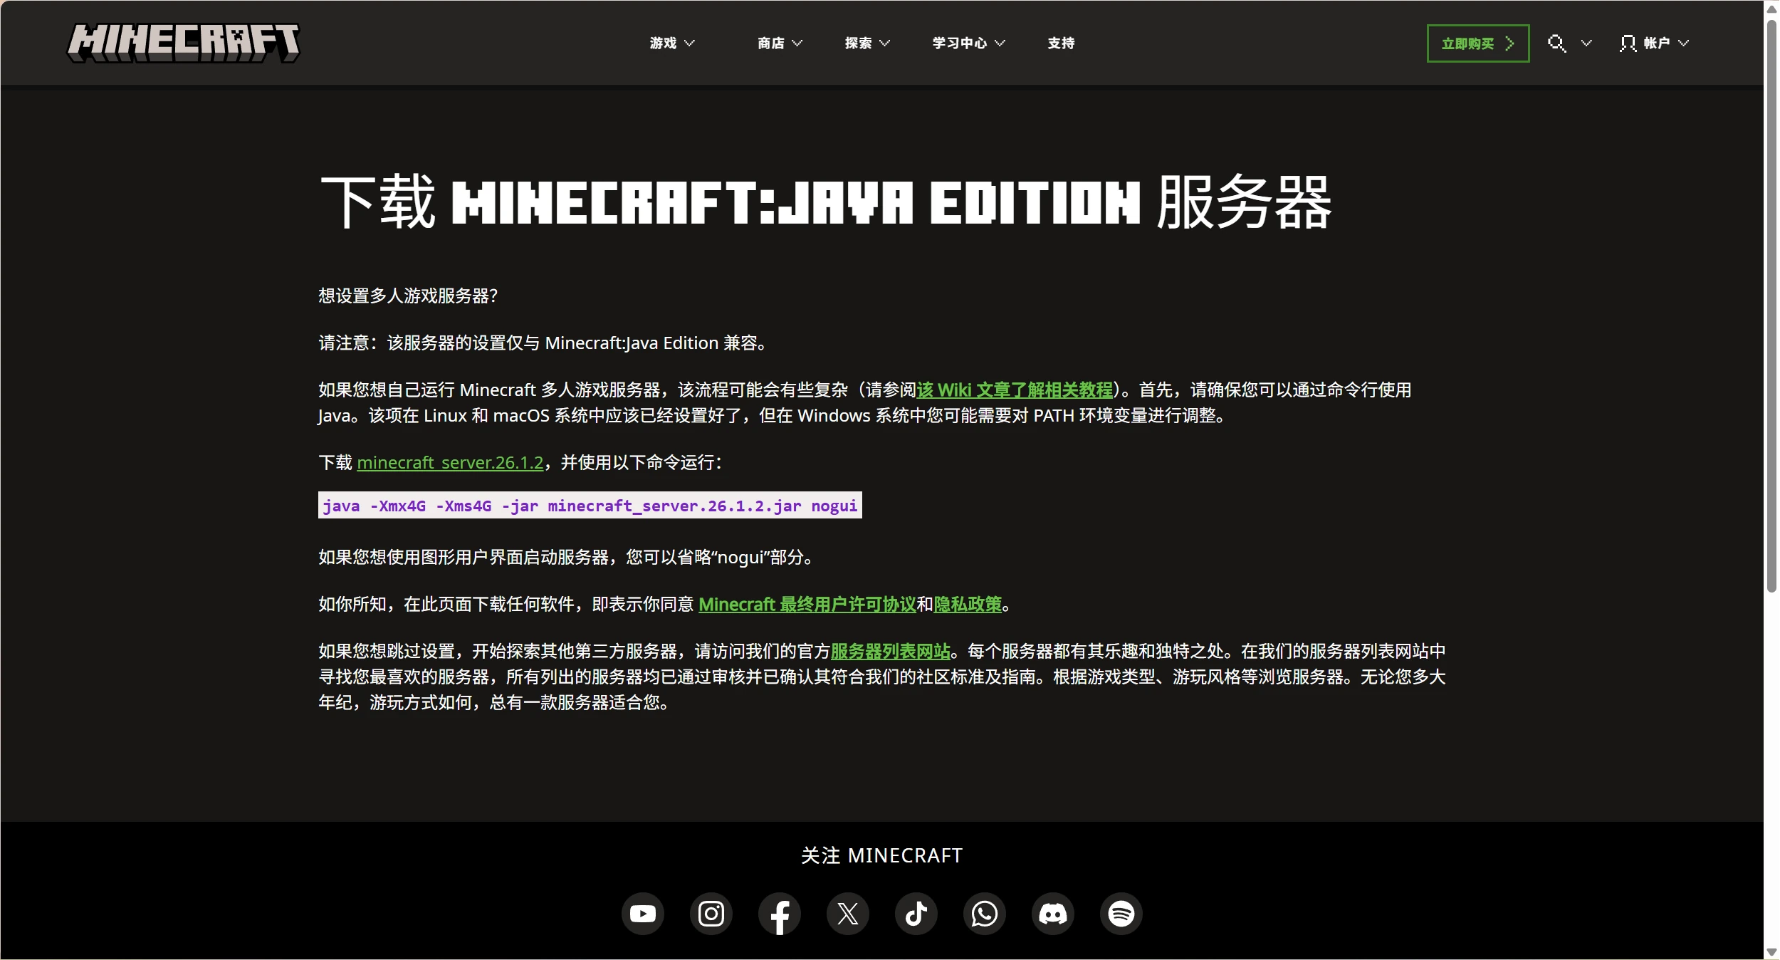
Task: Open the 商店 navigation menu
Action: click(770, 43)
